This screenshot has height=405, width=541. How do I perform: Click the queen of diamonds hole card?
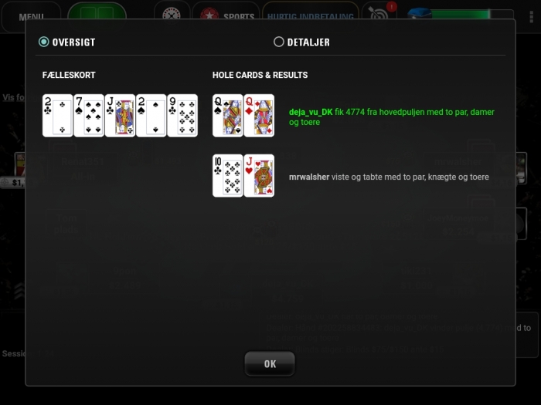pyautogui.click(x=259, y=116)
